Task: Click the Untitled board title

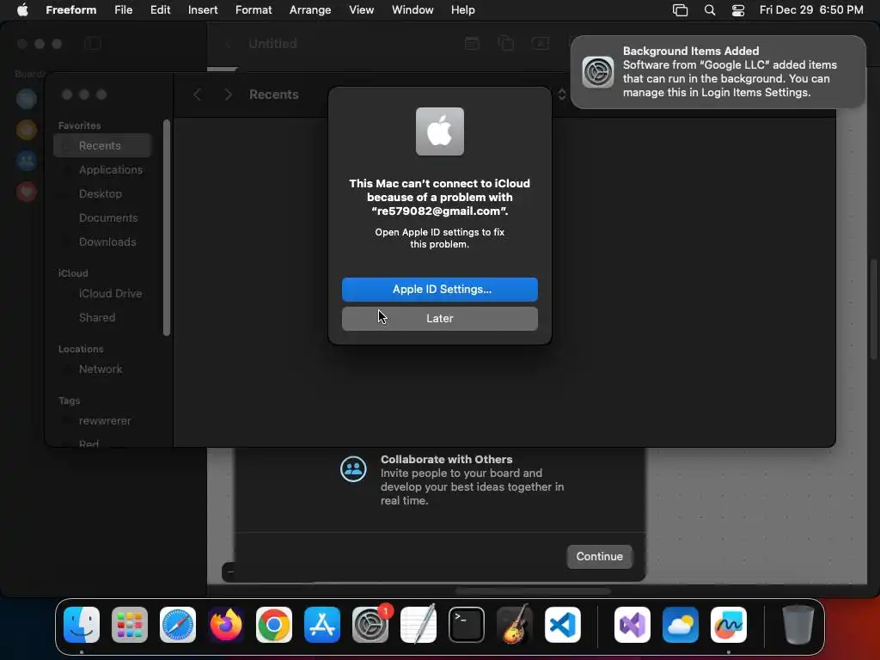Action: [x=272, y=43]
